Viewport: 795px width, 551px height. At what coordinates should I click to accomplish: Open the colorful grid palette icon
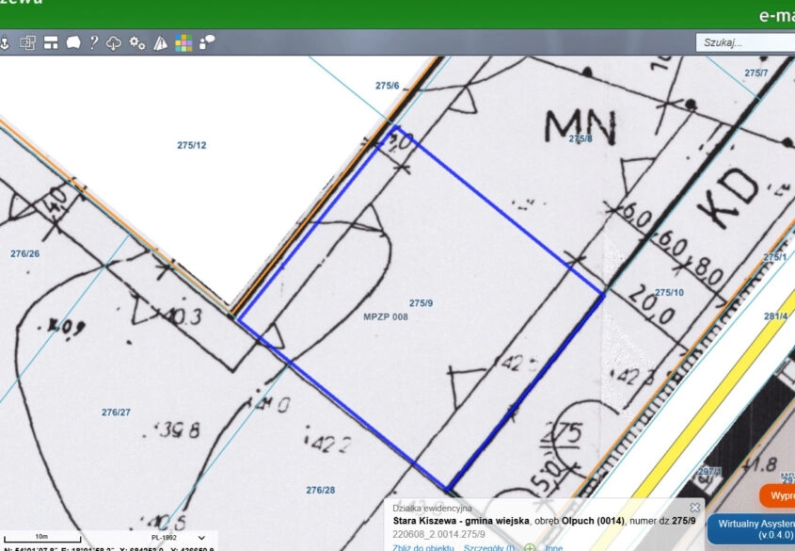pos(183,42)
